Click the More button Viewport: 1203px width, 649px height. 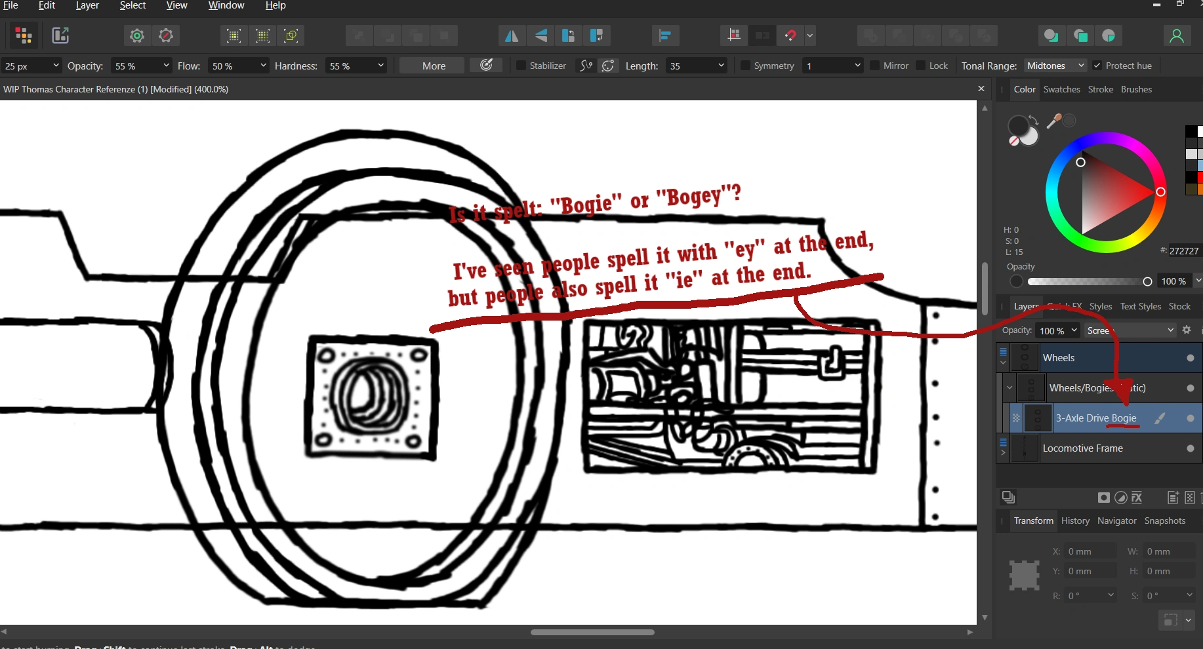(x=434, y=66)
